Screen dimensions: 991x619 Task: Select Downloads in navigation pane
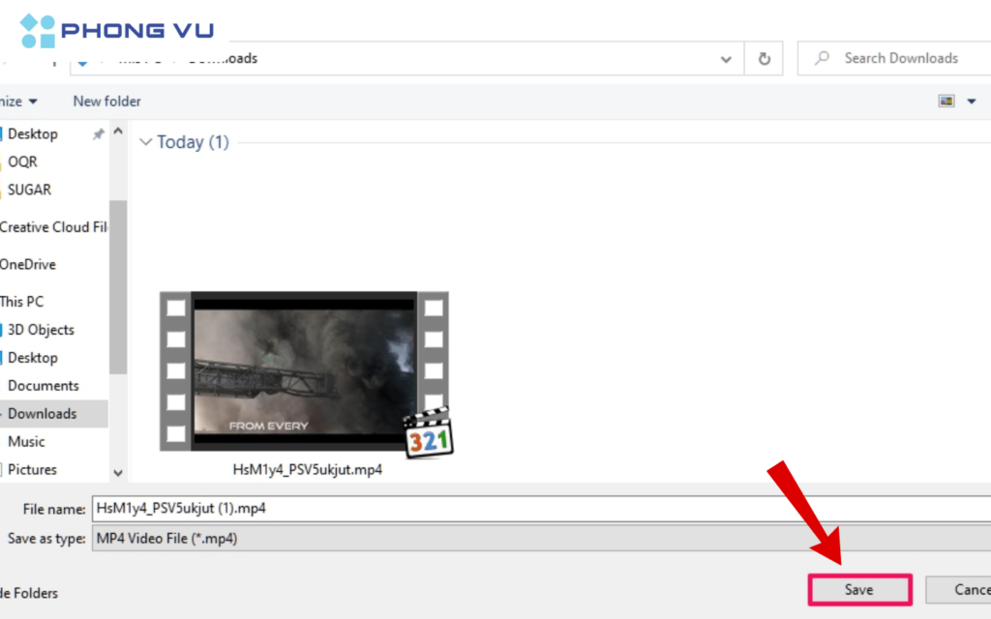click(43, 414)
